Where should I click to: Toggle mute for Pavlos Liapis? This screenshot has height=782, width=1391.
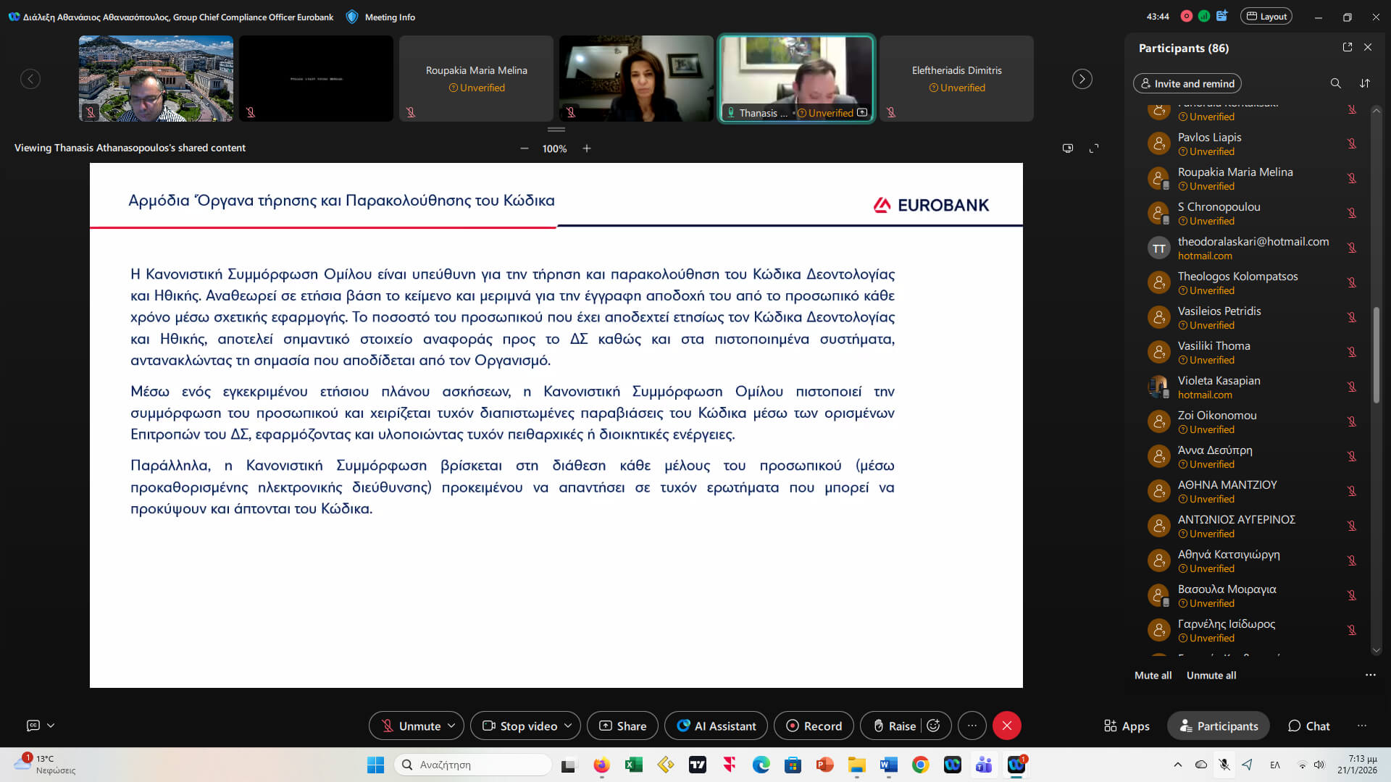pos(1352,143)
